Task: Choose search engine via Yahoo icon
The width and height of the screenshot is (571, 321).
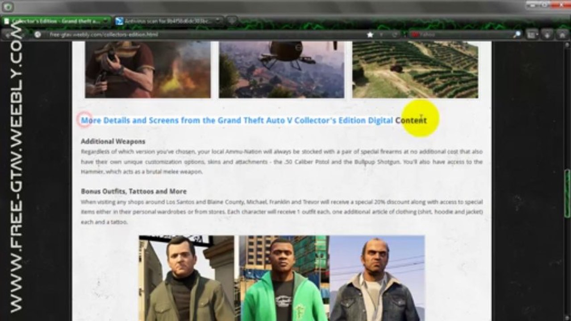Action: (x=415, y=34)
